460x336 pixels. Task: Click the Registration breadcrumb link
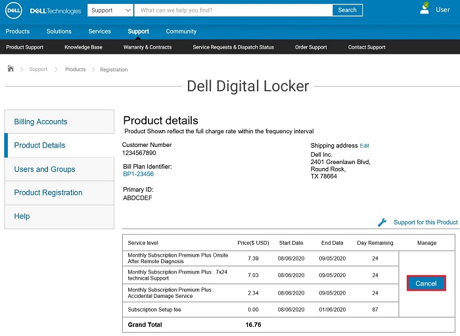(x=114, y=70)
